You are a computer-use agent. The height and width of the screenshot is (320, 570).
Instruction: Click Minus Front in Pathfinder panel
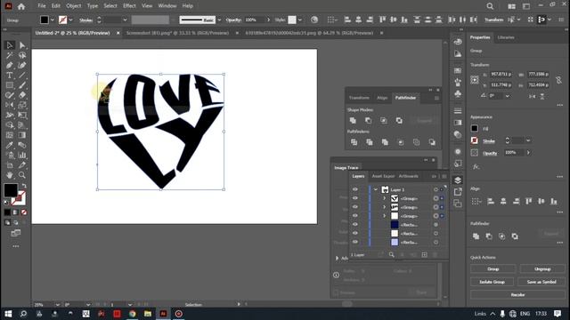coord(368,121)
